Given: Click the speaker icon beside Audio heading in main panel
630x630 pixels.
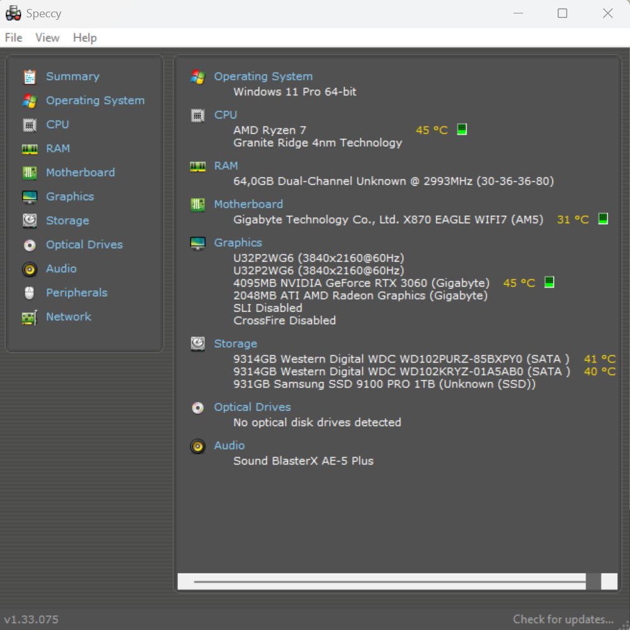Looking at the screenshot, I should pos(198,446).
